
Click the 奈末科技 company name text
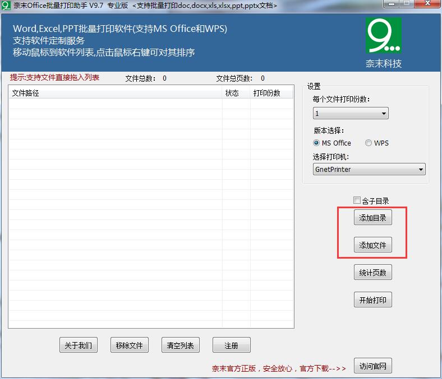[x=383, y=64]
